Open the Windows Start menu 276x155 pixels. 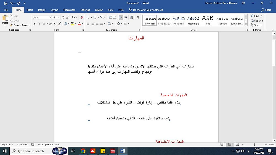(5, 151)
